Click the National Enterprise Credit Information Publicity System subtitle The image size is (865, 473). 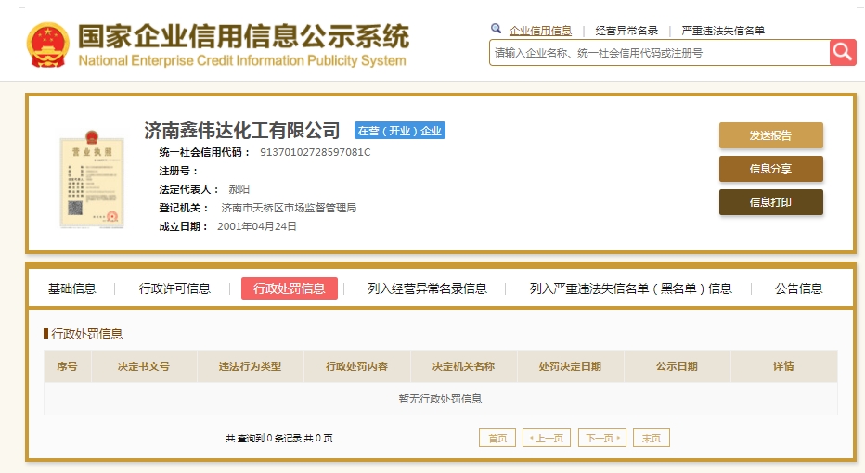point(242,60)
